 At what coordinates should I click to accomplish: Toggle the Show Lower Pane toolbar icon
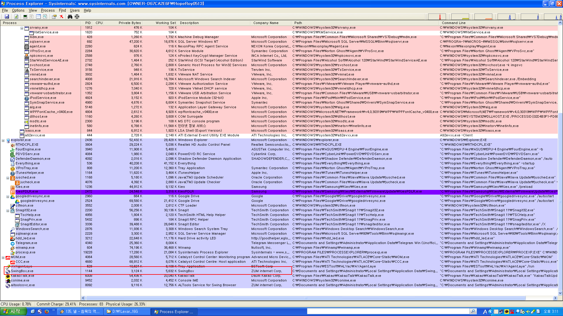click(38, 17)
